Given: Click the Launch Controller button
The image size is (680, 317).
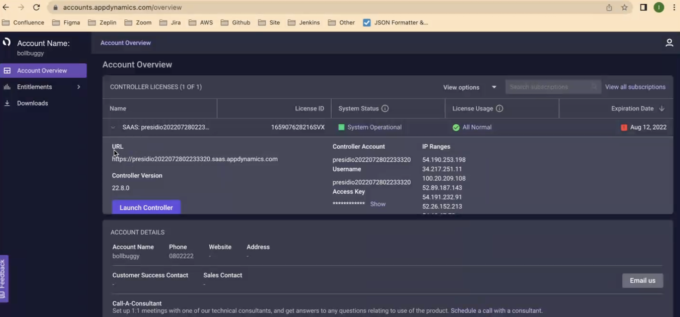Looking at the screenshot, I should point(146,207).
